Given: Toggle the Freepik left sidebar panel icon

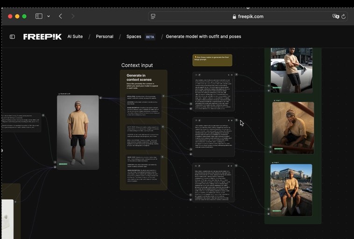Looking at the screenshot, I should click(12, 37).
